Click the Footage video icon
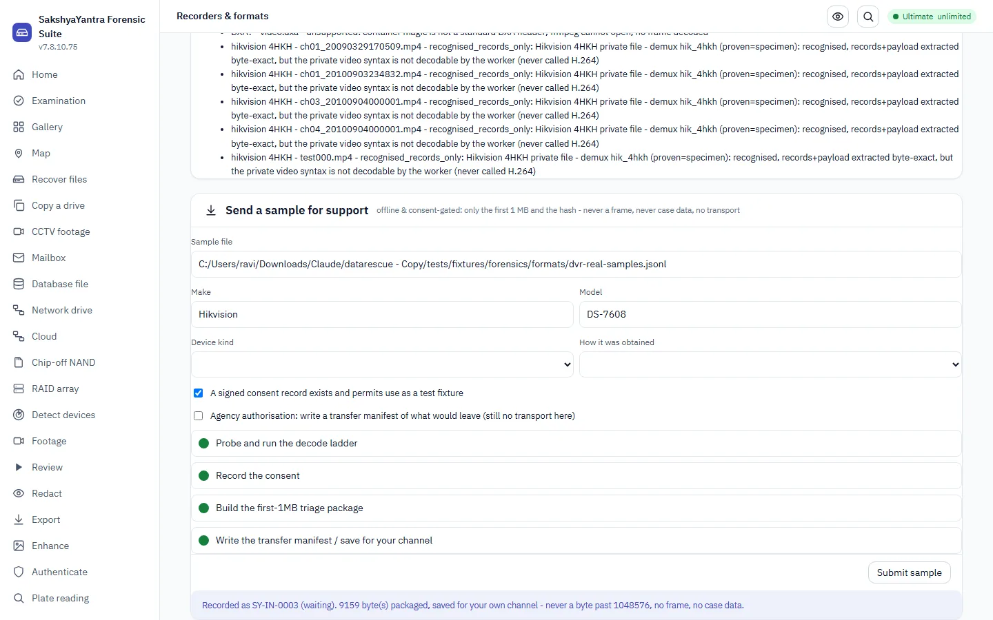The image size is (993, 620). 19,441
